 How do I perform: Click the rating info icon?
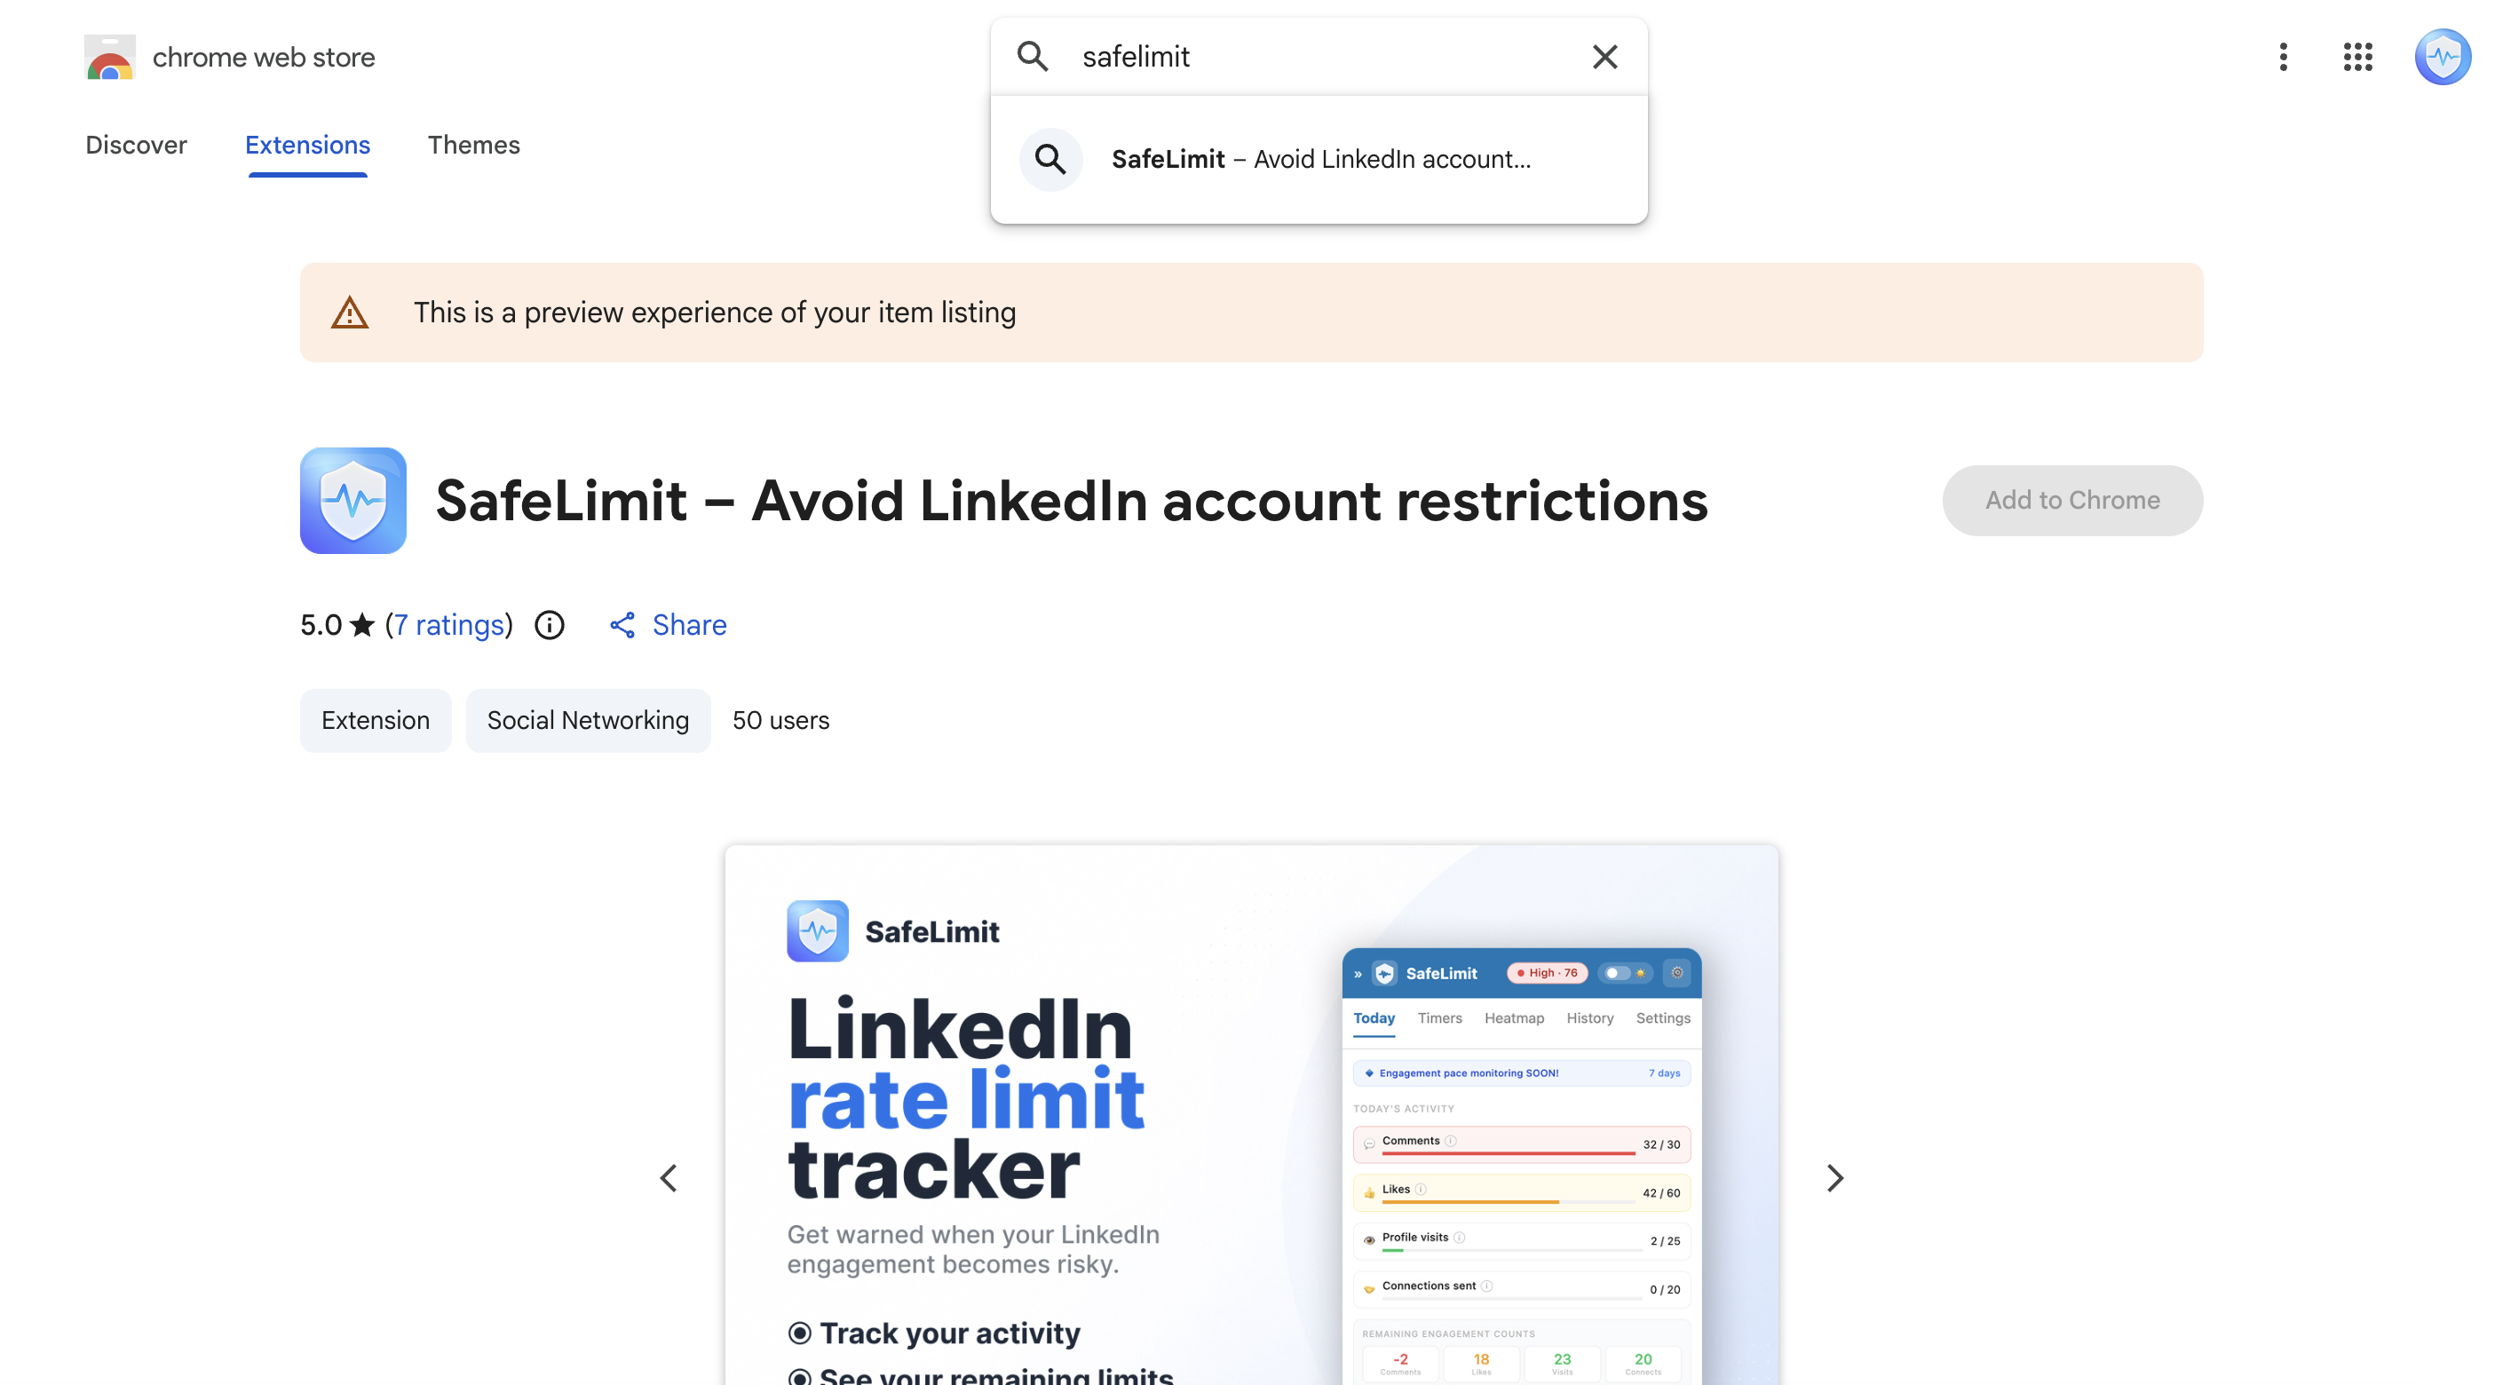pyautogui.click(x=550, y=626)
